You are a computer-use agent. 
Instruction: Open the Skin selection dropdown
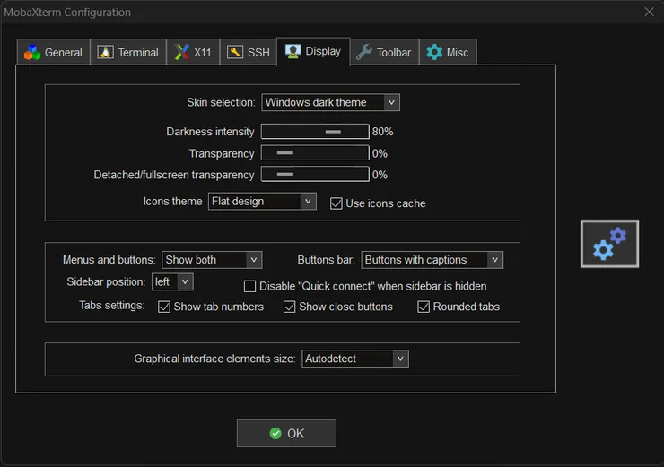click(331, 102)
